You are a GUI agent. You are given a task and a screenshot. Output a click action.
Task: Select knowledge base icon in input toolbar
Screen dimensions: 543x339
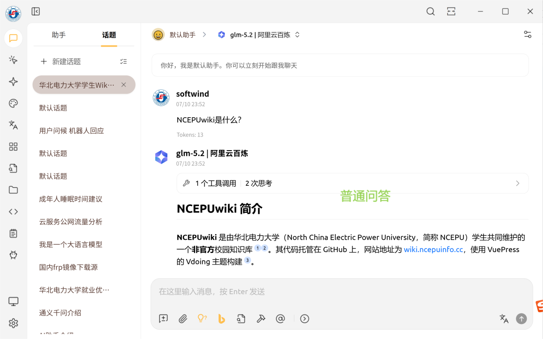241,318
